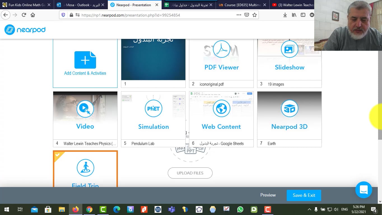The width and height of the screenshot is (382, 215).
Task: Click the Field Trip walking-person icon
Action: [85, 168]
